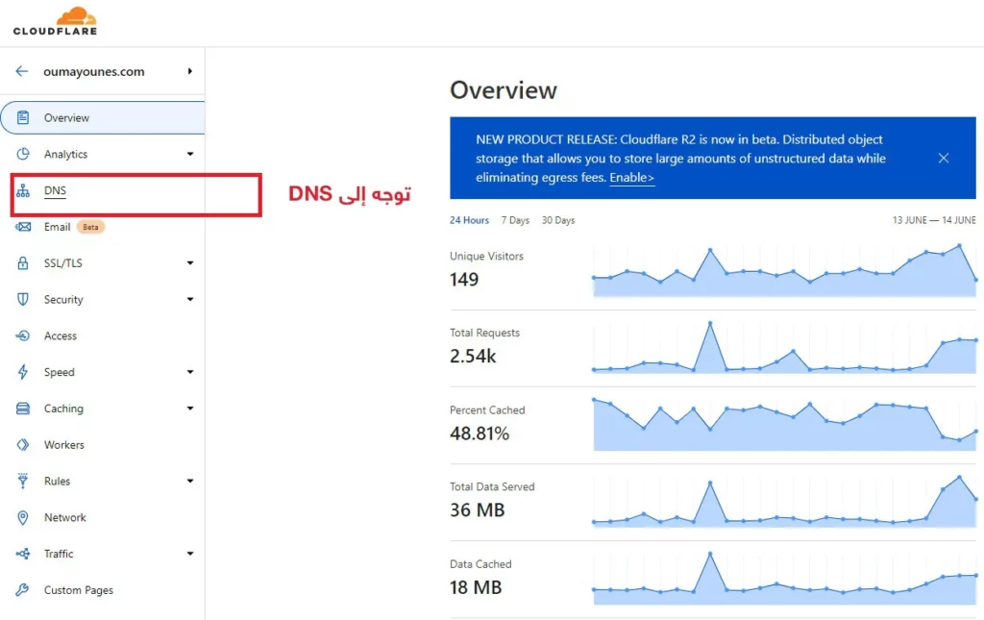Open the oumayounes.com domain switcher arrow
The height and width of the screenshot is (620, 984).
pyautogui.click(x=189, y=71)
